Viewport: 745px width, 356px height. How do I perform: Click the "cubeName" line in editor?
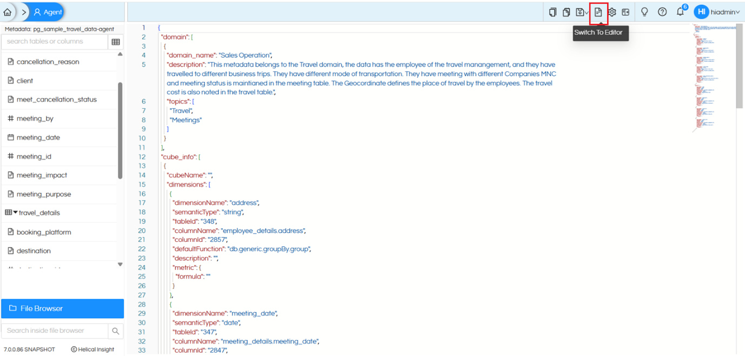click(x=190, y=175)
